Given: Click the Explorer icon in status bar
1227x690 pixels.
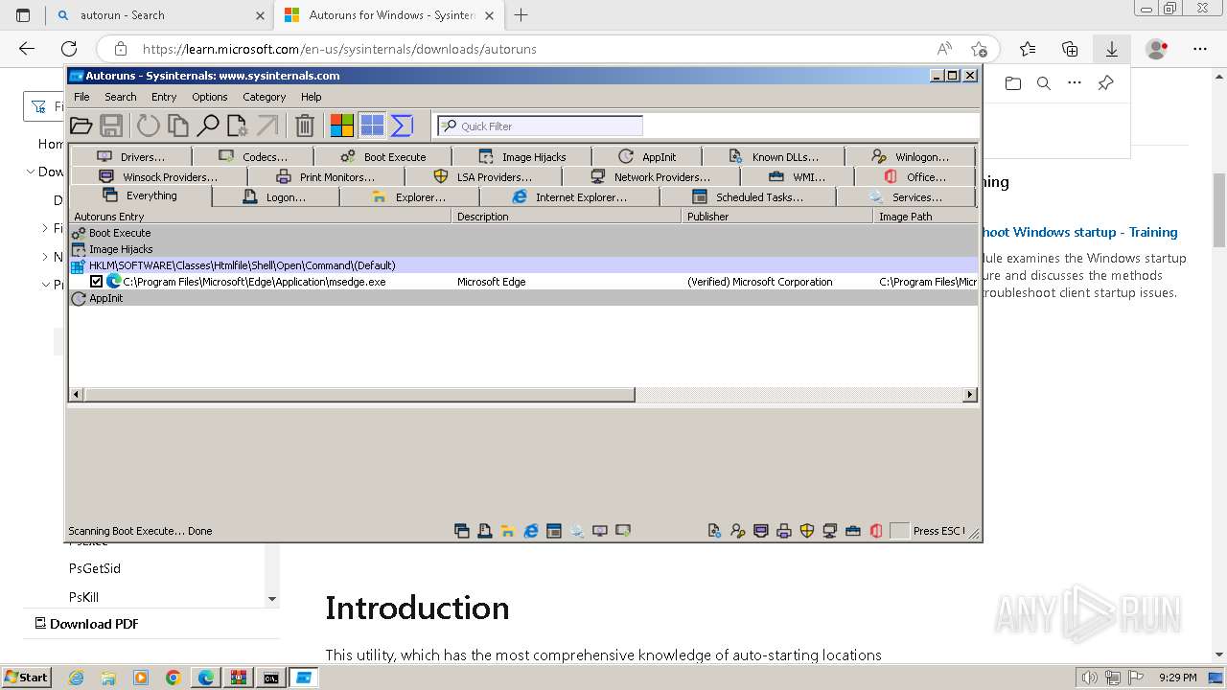Looking at the screenshot, I should coord(508,531).
